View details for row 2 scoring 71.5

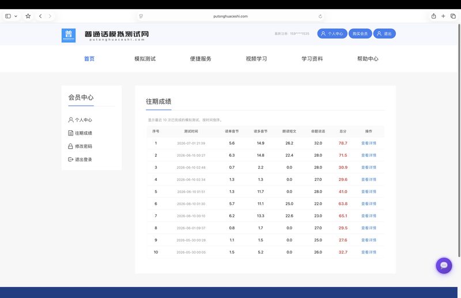[369, 155]
